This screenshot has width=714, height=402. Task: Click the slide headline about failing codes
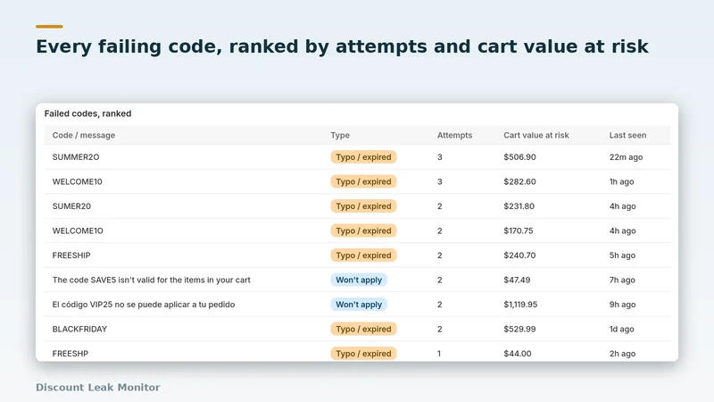[342, 46]
